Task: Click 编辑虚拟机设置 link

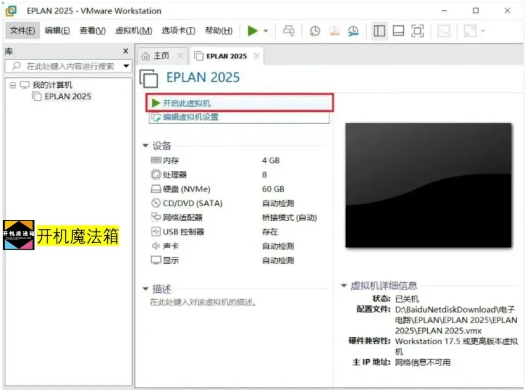Action: pos(191,117)
